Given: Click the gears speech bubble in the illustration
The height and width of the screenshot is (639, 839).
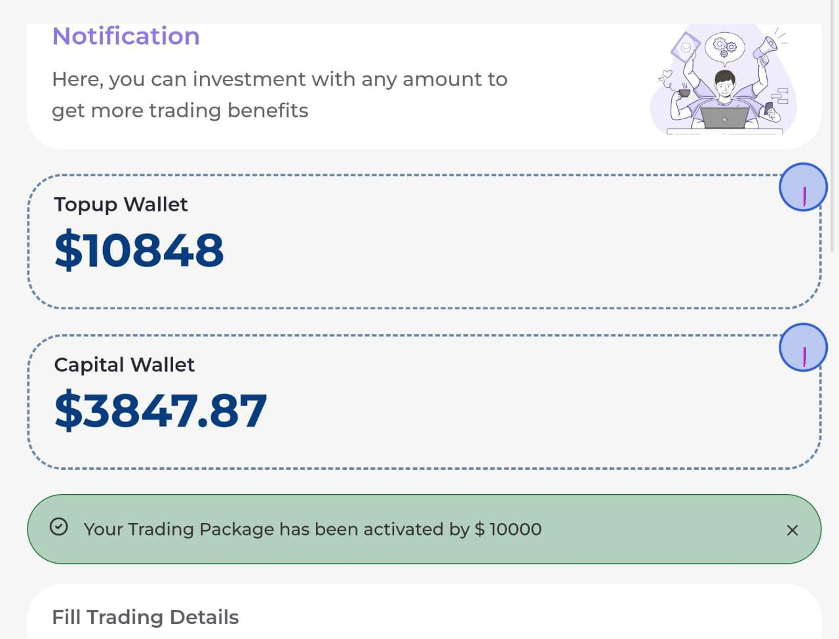Looking at the screenshot, I should coord(724,46).
